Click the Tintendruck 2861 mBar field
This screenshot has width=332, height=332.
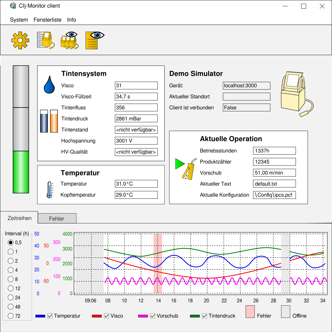pos(136,119)
